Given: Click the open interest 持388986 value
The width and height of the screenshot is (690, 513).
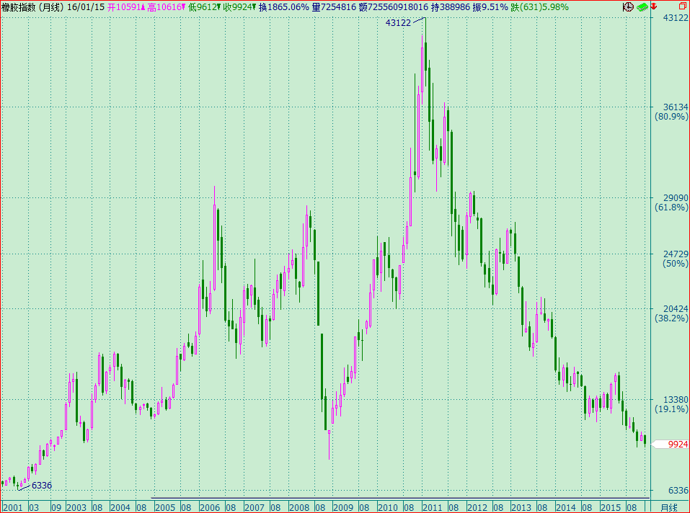Looking at the screenshot, I should point(450,7).
